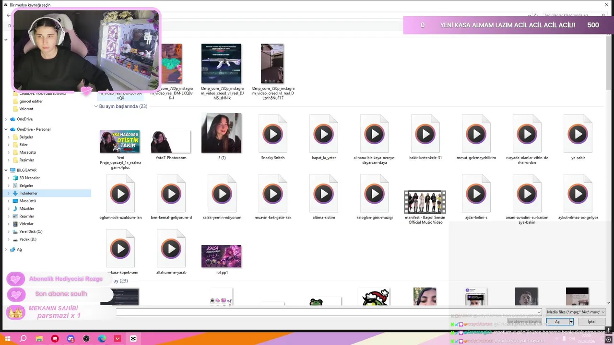Expand the Ekler folder node

tap(9, 145)
